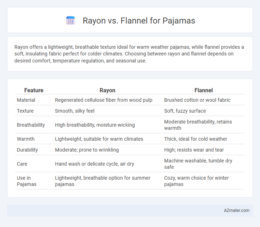Click the title 'Rayon vs. Flannel for Pajamas'
The height and width of the screenshot is (227, 260).
pyautogui.click(x=139, y=21)
